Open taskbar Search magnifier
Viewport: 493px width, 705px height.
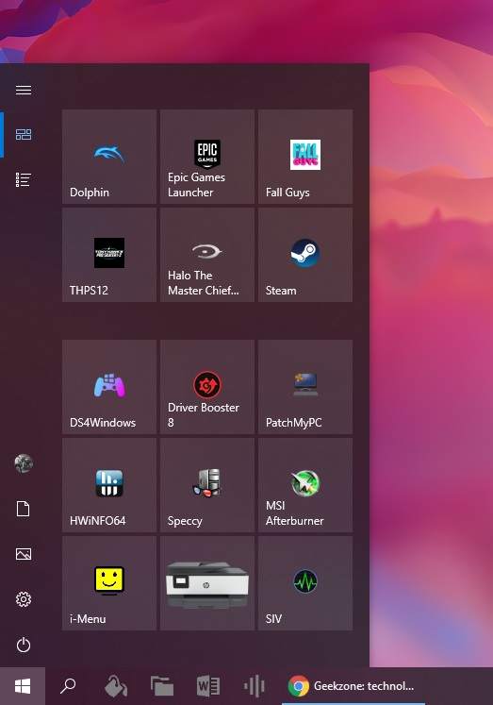(68, 686)
